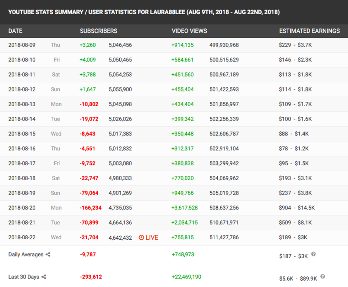348x287 pixels.
Task: Click the -293,612 thirty-day subscriber total
Action: [91, 277]
